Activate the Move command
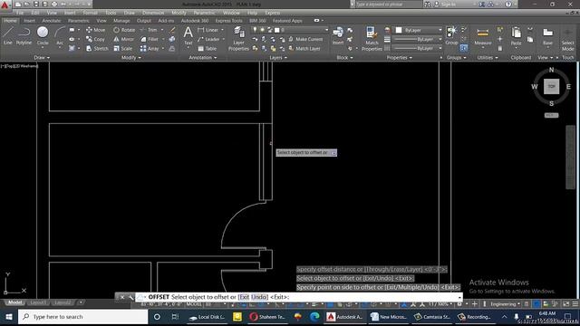The height and width of the screenshot is (326, 580). [x=95, y=30]
